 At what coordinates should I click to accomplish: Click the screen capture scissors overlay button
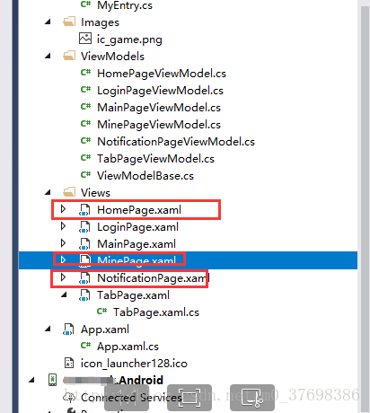coord(252,398)
